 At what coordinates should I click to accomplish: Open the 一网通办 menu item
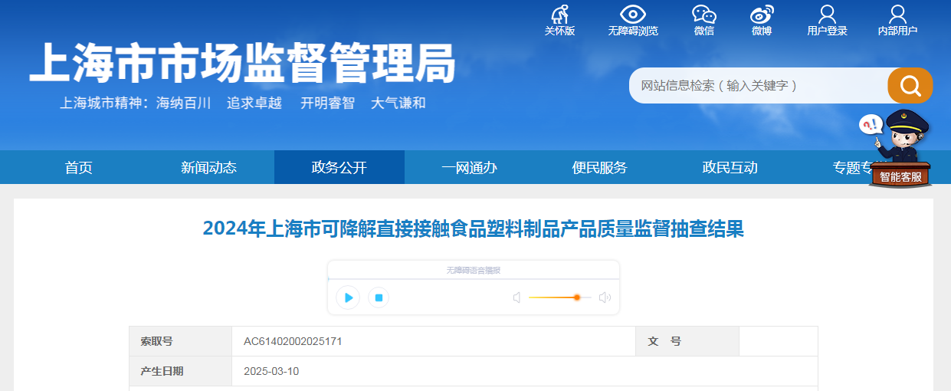(470, 168)
